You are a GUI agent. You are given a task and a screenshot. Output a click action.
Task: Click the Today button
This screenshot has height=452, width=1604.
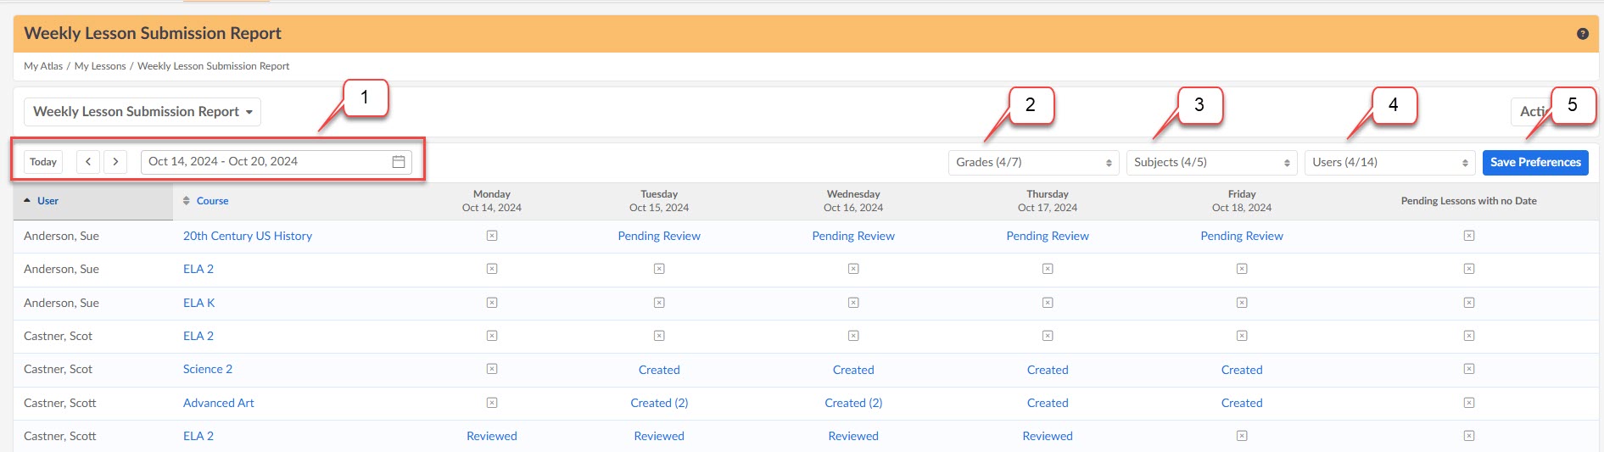point(43,162)
